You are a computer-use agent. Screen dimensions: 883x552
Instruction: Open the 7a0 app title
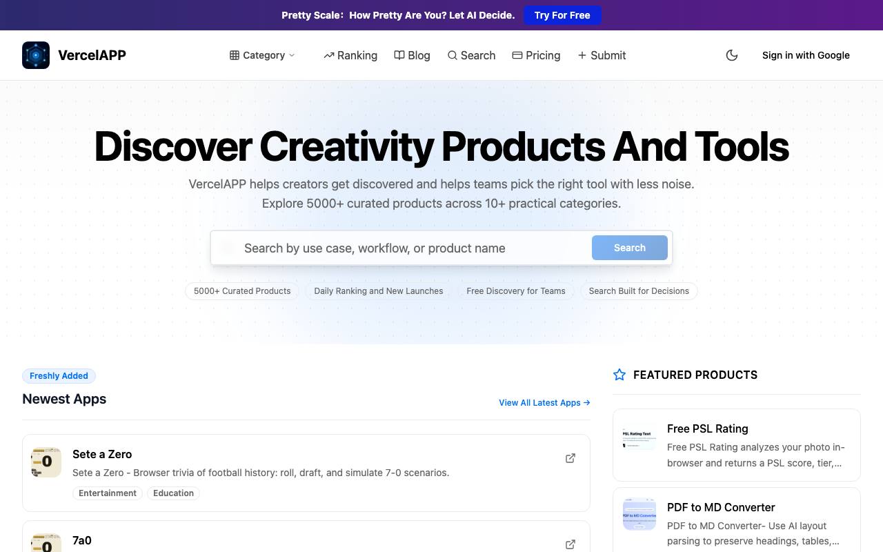click(x=82, y=540)
